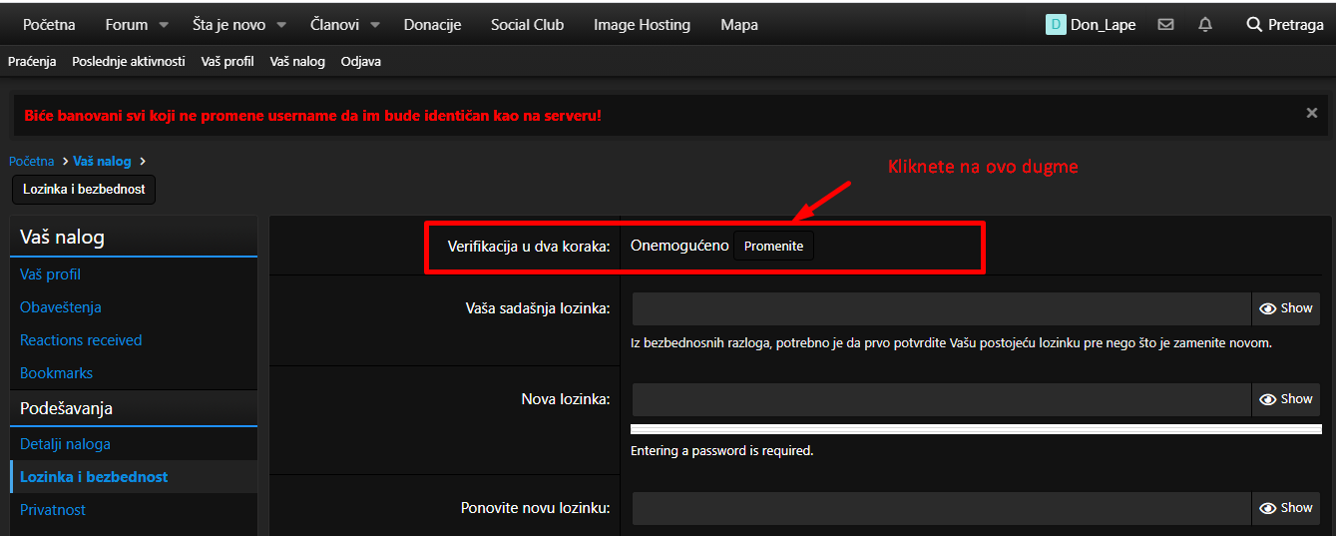Click the Onemogućeno status text
The height and width of the screenshot is (536, 1336).
(679, 246)
